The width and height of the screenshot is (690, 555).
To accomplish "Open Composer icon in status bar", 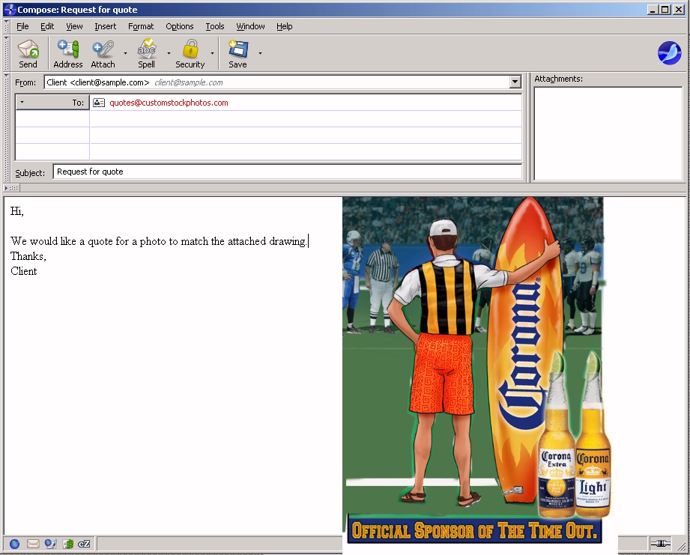I will click(51, 544).
